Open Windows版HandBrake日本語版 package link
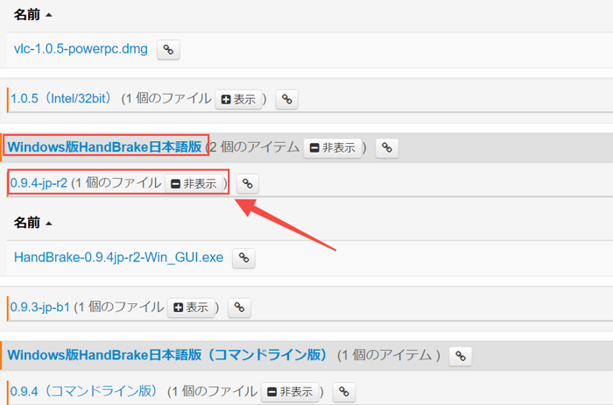The image size is (613, 405). pyautogui.click(x=105, y=146)
